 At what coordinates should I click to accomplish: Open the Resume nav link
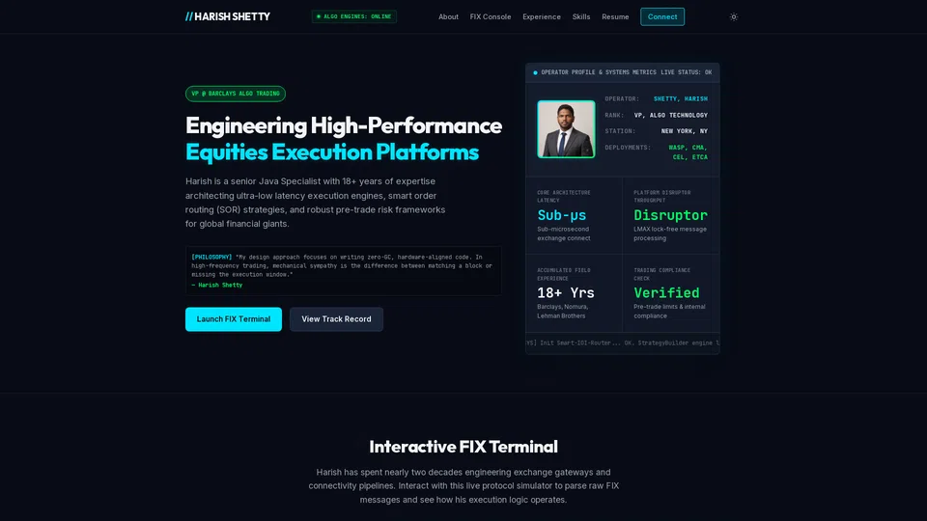tap(615, 16)
